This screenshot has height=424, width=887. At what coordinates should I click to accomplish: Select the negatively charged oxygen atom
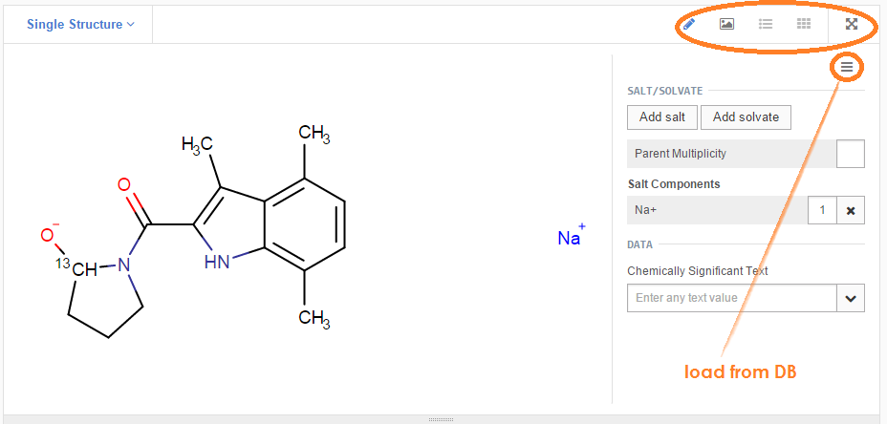[x=48, y=235]
